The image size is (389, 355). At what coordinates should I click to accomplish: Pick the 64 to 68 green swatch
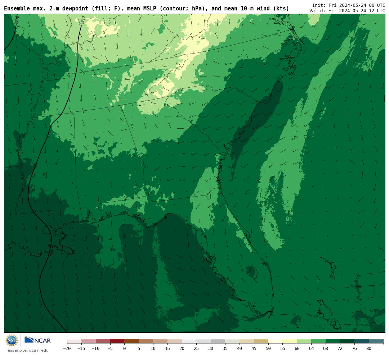[319, 341]
